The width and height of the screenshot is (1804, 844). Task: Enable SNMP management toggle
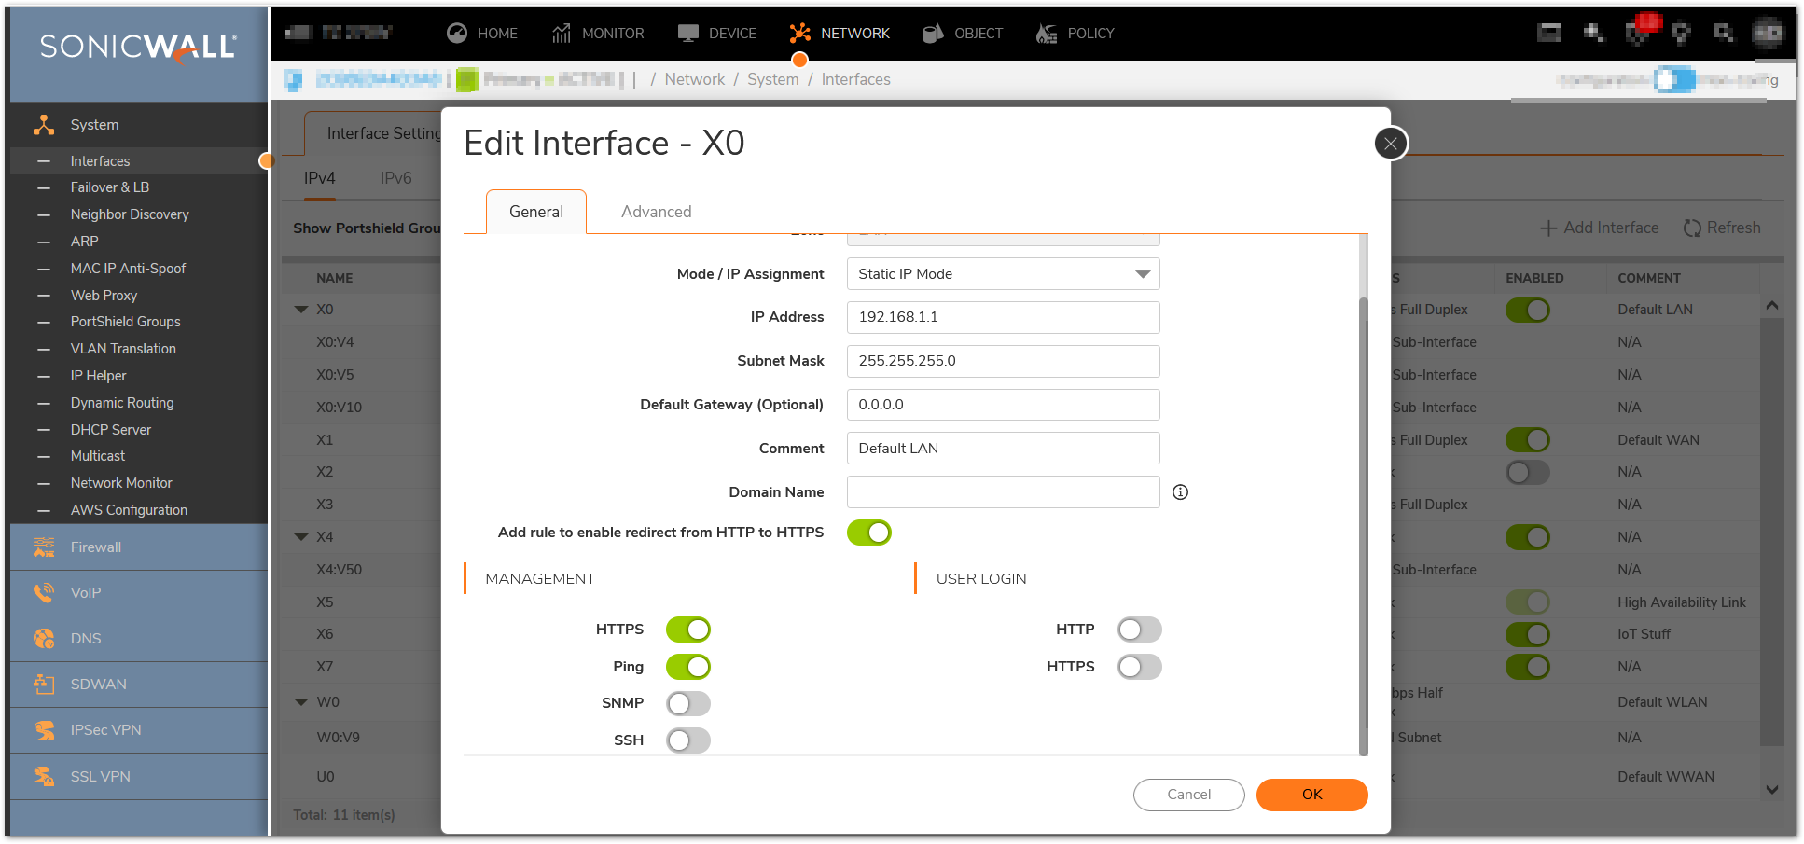(x=688, y=703)
